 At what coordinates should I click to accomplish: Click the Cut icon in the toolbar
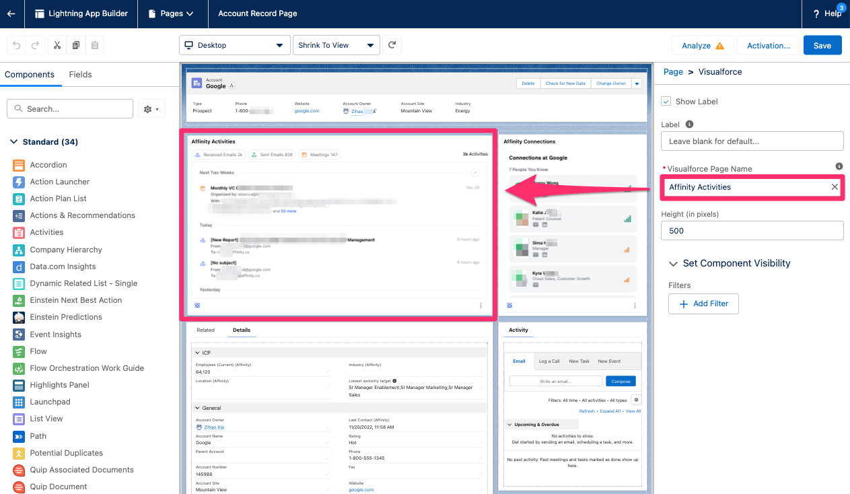pyautogui.click(x=57, y=45)
